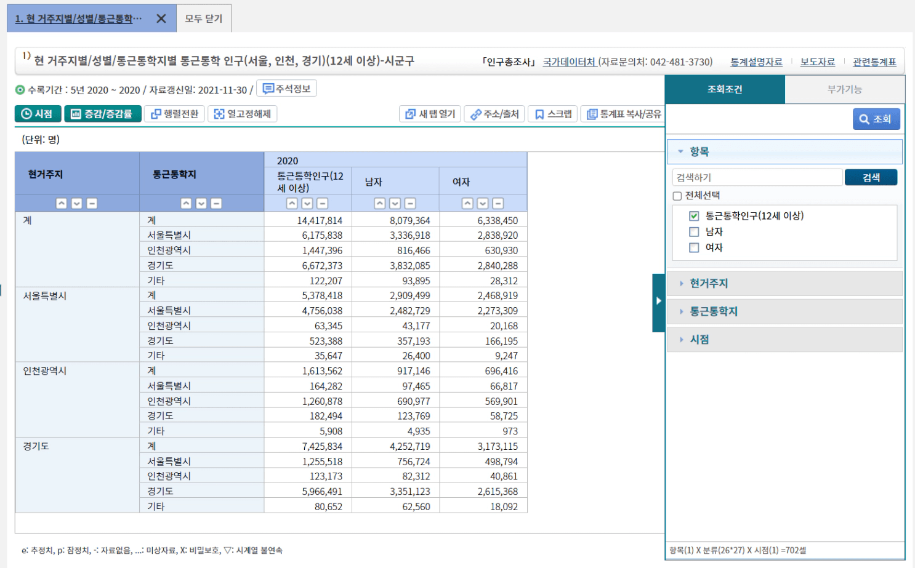The image size is (915, 568).
Task: Collapse the 항목 section
Action: tap(784, 151)
